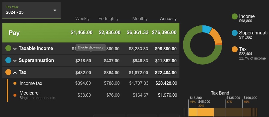This screenshot has height=117, width=269.
Task: Open the Tax Year dropdown
Action: [31, 10]
